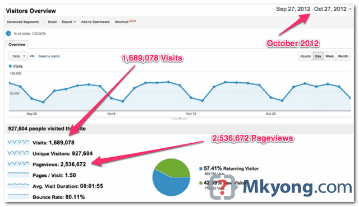
Task: Expand the Export menu
Action: pyautogui.click(x=68, y=22)
